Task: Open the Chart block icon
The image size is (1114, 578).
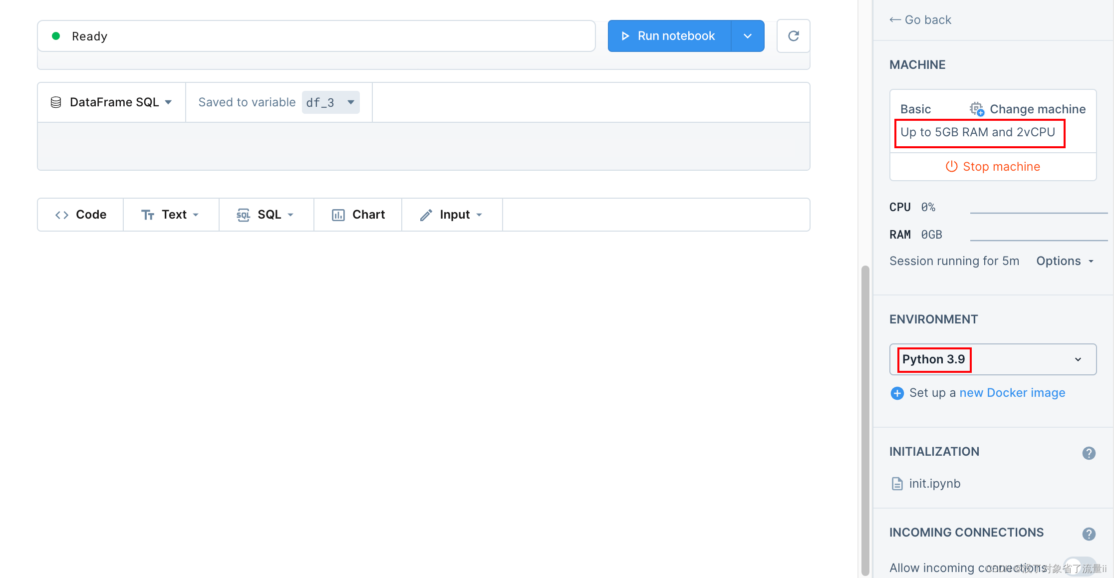Action: tap(338, 214)
